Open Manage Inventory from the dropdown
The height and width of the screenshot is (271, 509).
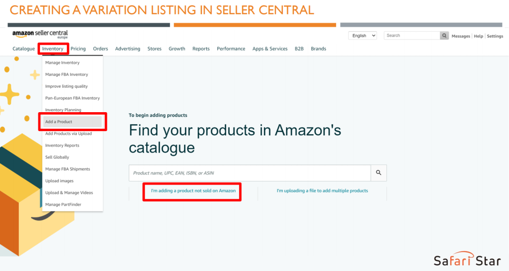coord(62,63)
